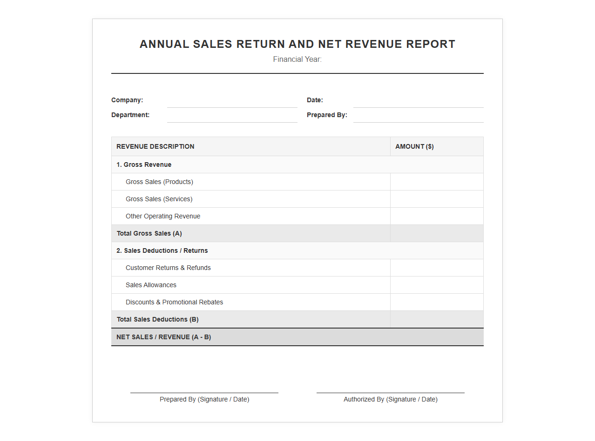Click the Date input line
The image size is (595, 441).
point(418,100)
